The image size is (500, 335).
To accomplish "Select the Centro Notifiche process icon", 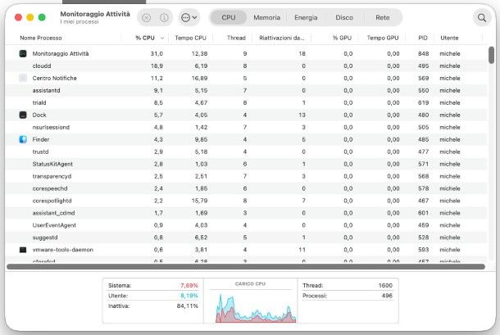I will [23, 78].
